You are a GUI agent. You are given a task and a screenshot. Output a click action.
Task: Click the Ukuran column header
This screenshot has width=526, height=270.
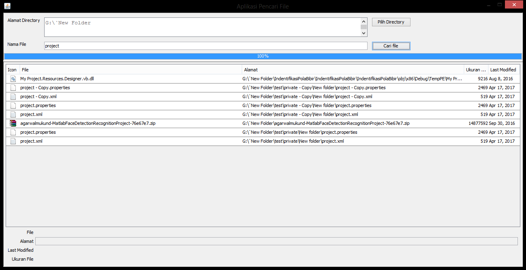[476, 70]
